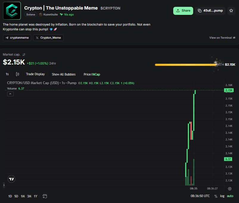Screen dimensions: 239x203
Task: Click View on Terminal
Action: click(222, 38)
